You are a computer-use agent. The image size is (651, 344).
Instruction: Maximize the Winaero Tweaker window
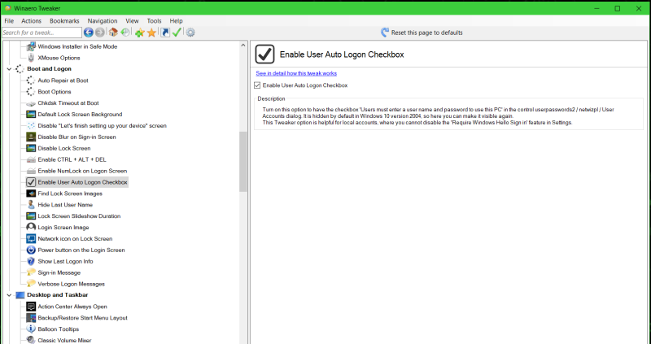(x=618, y=8)
